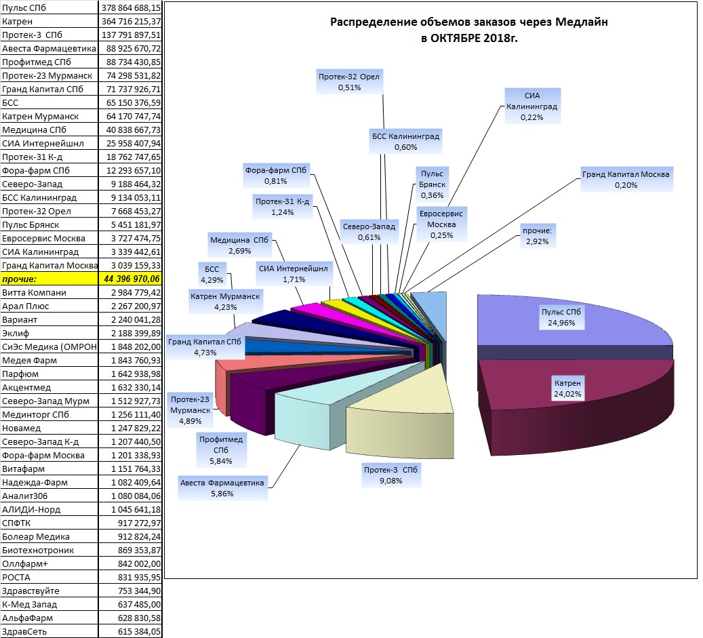Select the Болеар Медика table cell

point(49,537)
